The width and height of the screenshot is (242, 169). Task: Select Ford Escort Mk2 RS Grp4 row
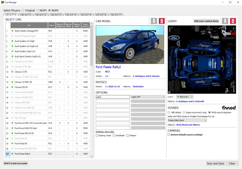point(48,128)
